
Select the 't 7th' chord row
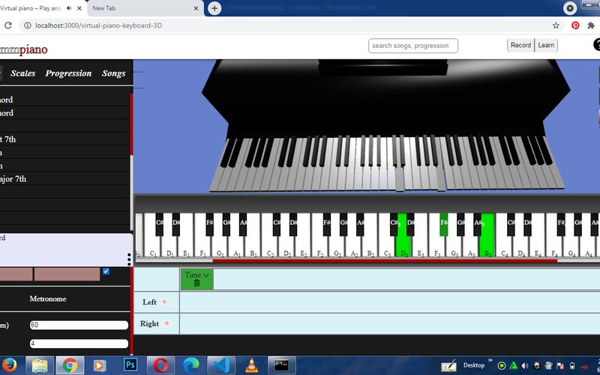pyautogui.click(x=65, y=139)
